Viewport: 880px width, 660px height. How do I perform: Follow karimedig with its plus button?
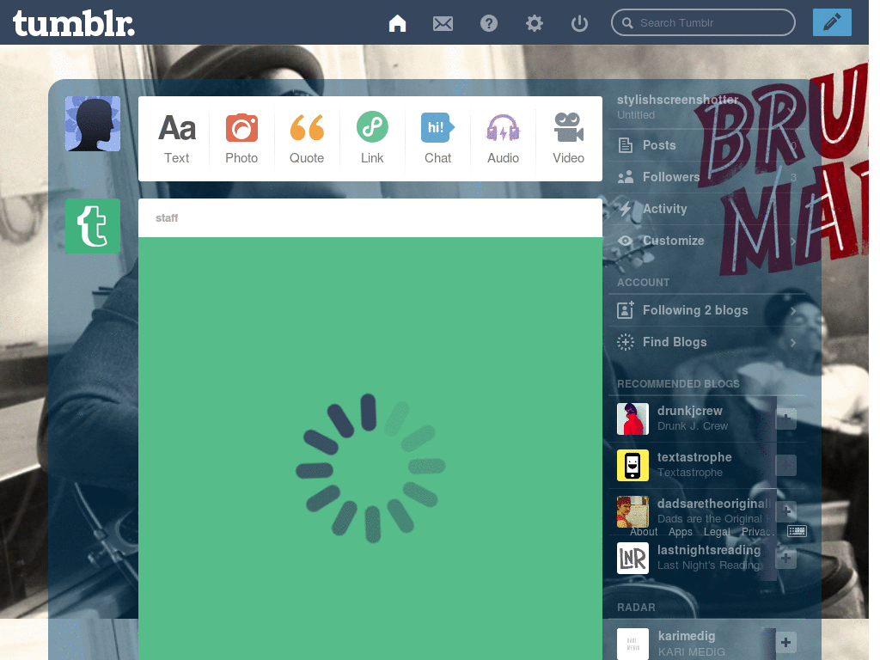785,642
